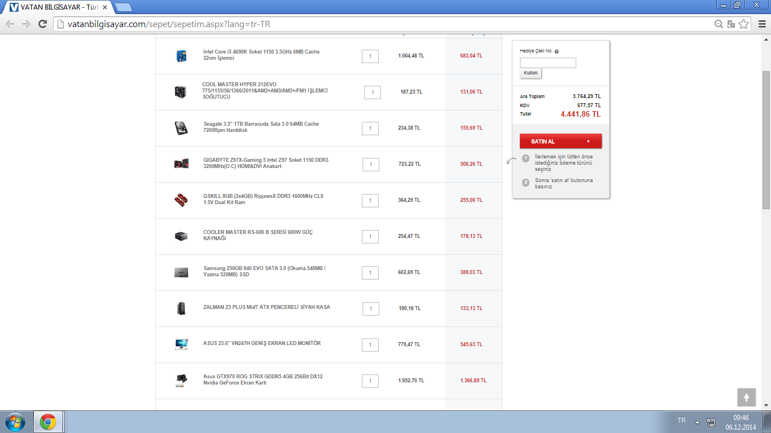The image size is (771, 433).
Task: Click the 683,04 TL red price
Action: pyautogui.click(x=471, y=56)
